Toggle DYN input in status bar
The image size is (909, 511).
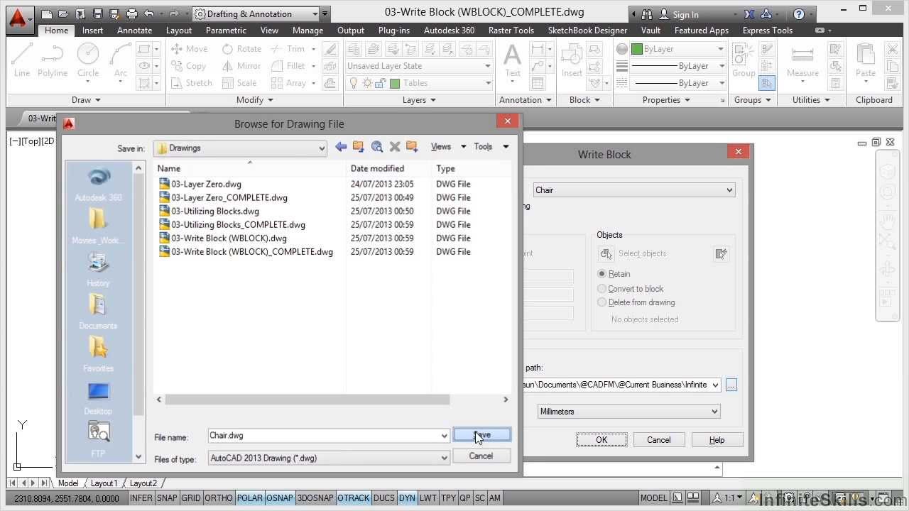(x=407, y=498)
